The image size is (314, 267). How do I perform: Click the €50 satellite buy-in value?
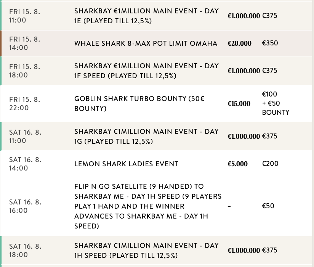click(x=268, y=206)
